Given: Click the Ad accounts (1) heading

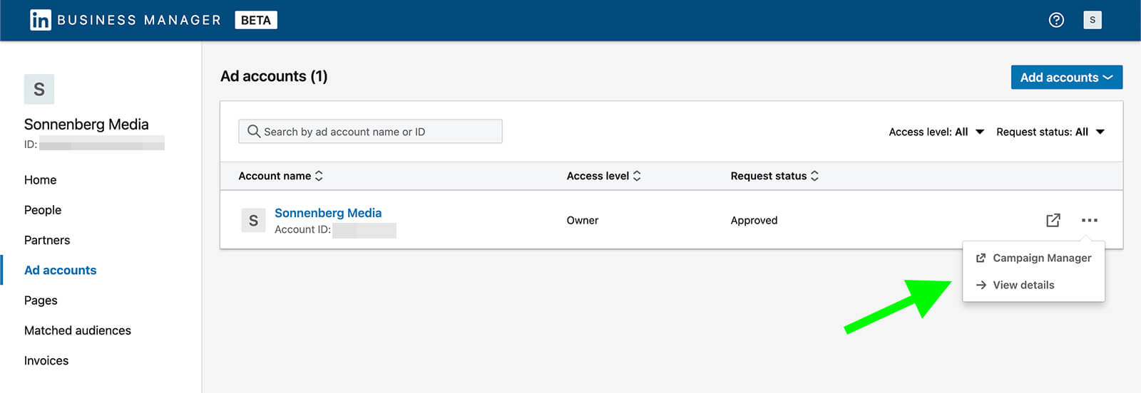Looking at the screenshot, I should 274,76.
